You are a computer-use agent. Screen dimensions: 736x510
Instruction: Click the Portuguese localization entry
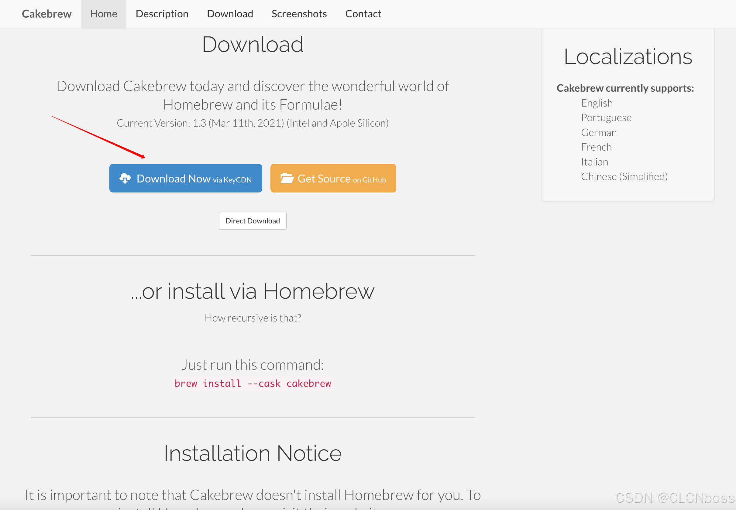606,118
